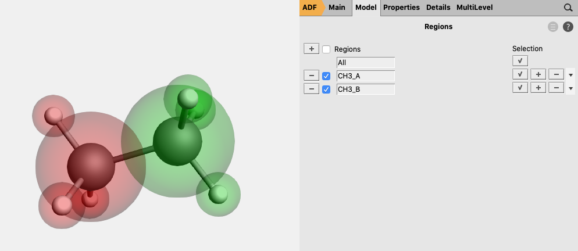Click the CH3_A region name field

(x=365, y=76)
